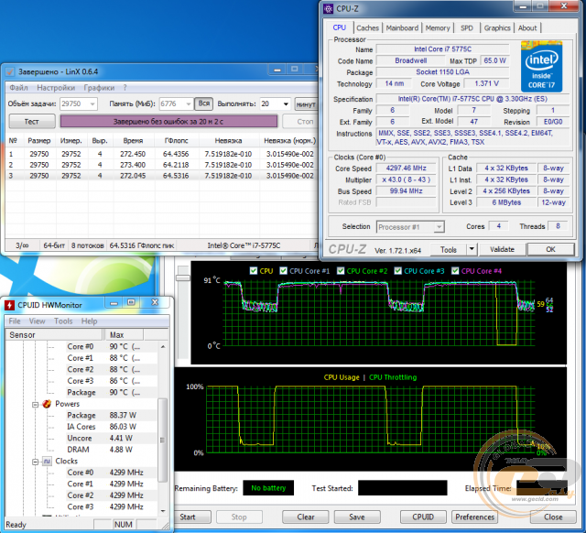Click the completed progress bar in LinX
Image resolution: width=586 pixels, height=533 pixels.
click(168, 122)
